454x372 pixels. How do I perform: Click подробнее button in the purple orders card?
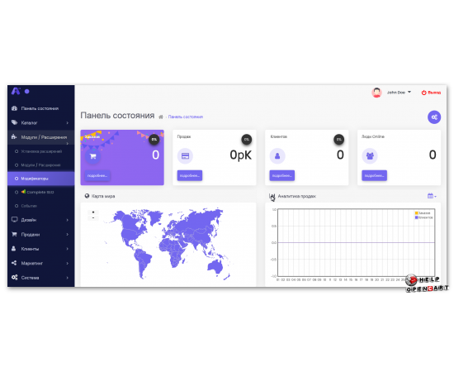pyautogui.click(x=97, y=175)
